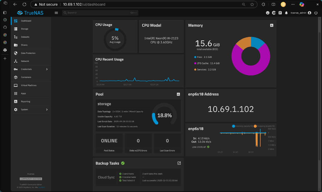Collapse the navigation sidebar with the hamburger icon
The width and height of the screenshot is (322, 192).
pos(56,13)
